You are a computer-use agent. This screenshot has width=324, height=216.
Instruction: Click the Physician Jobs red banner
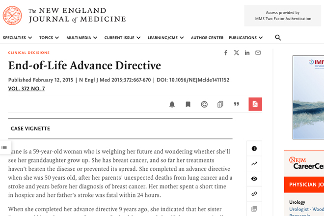304,185
